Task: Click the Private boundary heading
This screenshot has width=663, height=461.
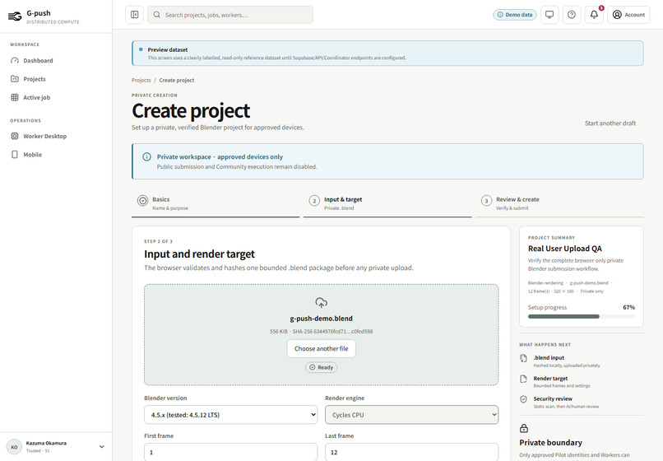Action: tap(550, 443)
